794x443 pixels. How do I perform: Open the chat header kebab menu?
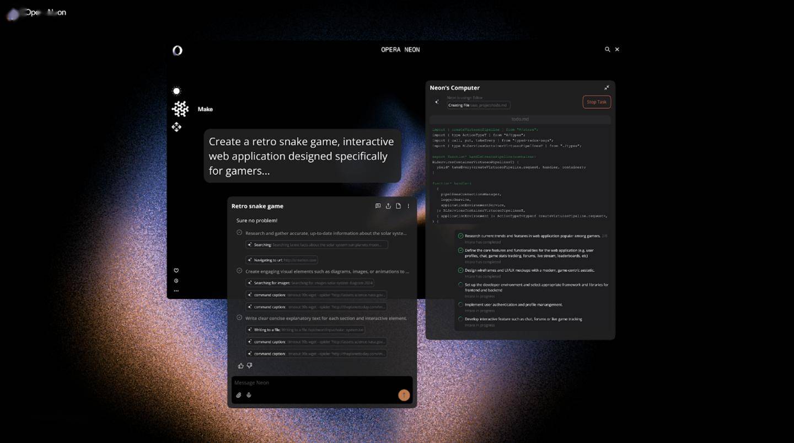[x=409, y=206]
